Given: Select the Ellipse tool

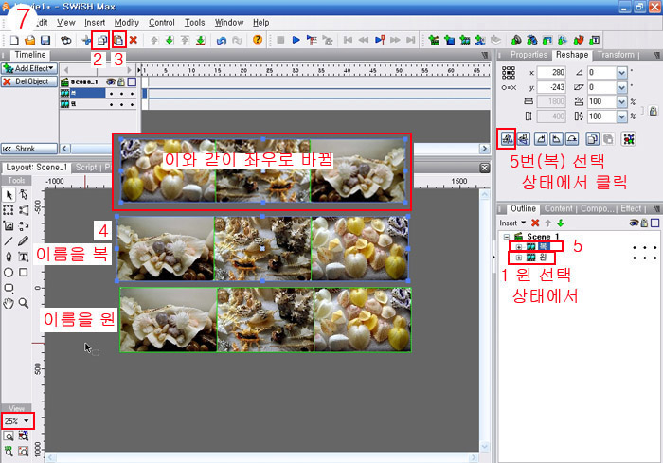Looking at the screenshot, I should [9, 273].
